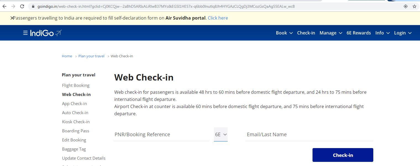Image resolution: width=420 pixels, height=166 pixels.
Task: Select Check-in from the top navigation
Action: point(306,33)
